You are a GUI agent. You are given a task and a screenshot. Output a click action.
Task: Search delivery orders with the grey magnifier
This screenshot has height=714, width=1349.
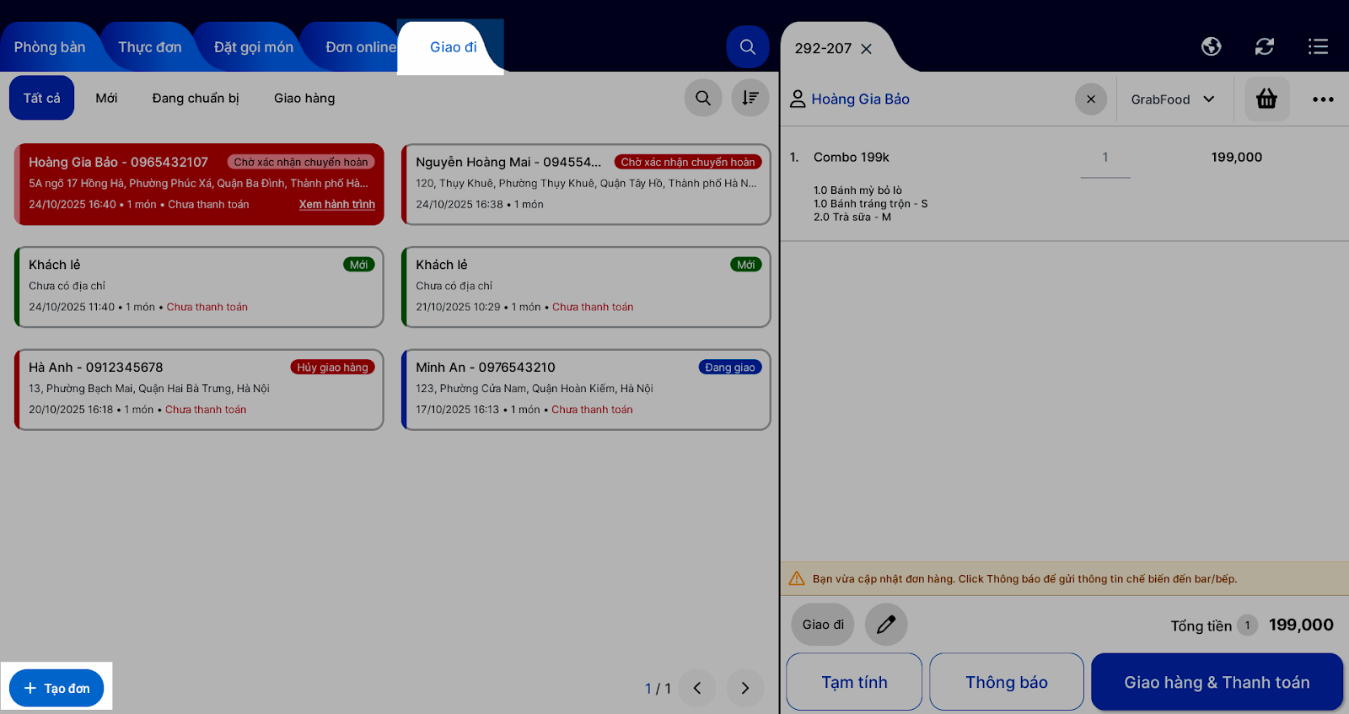(703, 98)
